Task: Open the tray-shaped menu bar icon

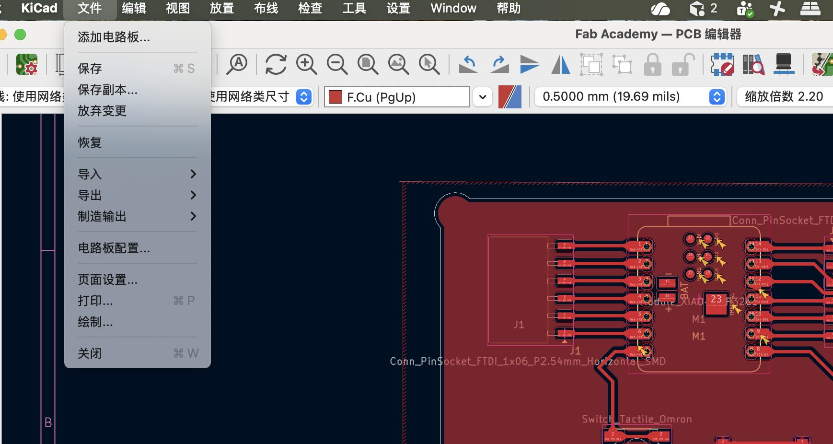Action: (x=810, y=9)
